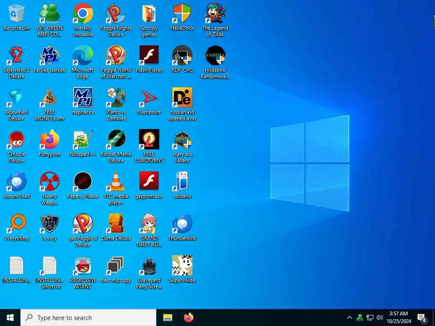Launch Firefox from the taskbar
This screenshot has height=326, width=435.
[x=188, y=318]
